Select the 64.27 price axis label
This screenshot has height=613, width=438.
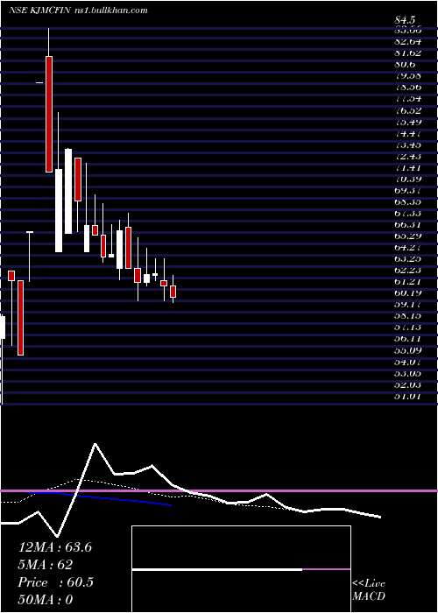coord(407,247)
